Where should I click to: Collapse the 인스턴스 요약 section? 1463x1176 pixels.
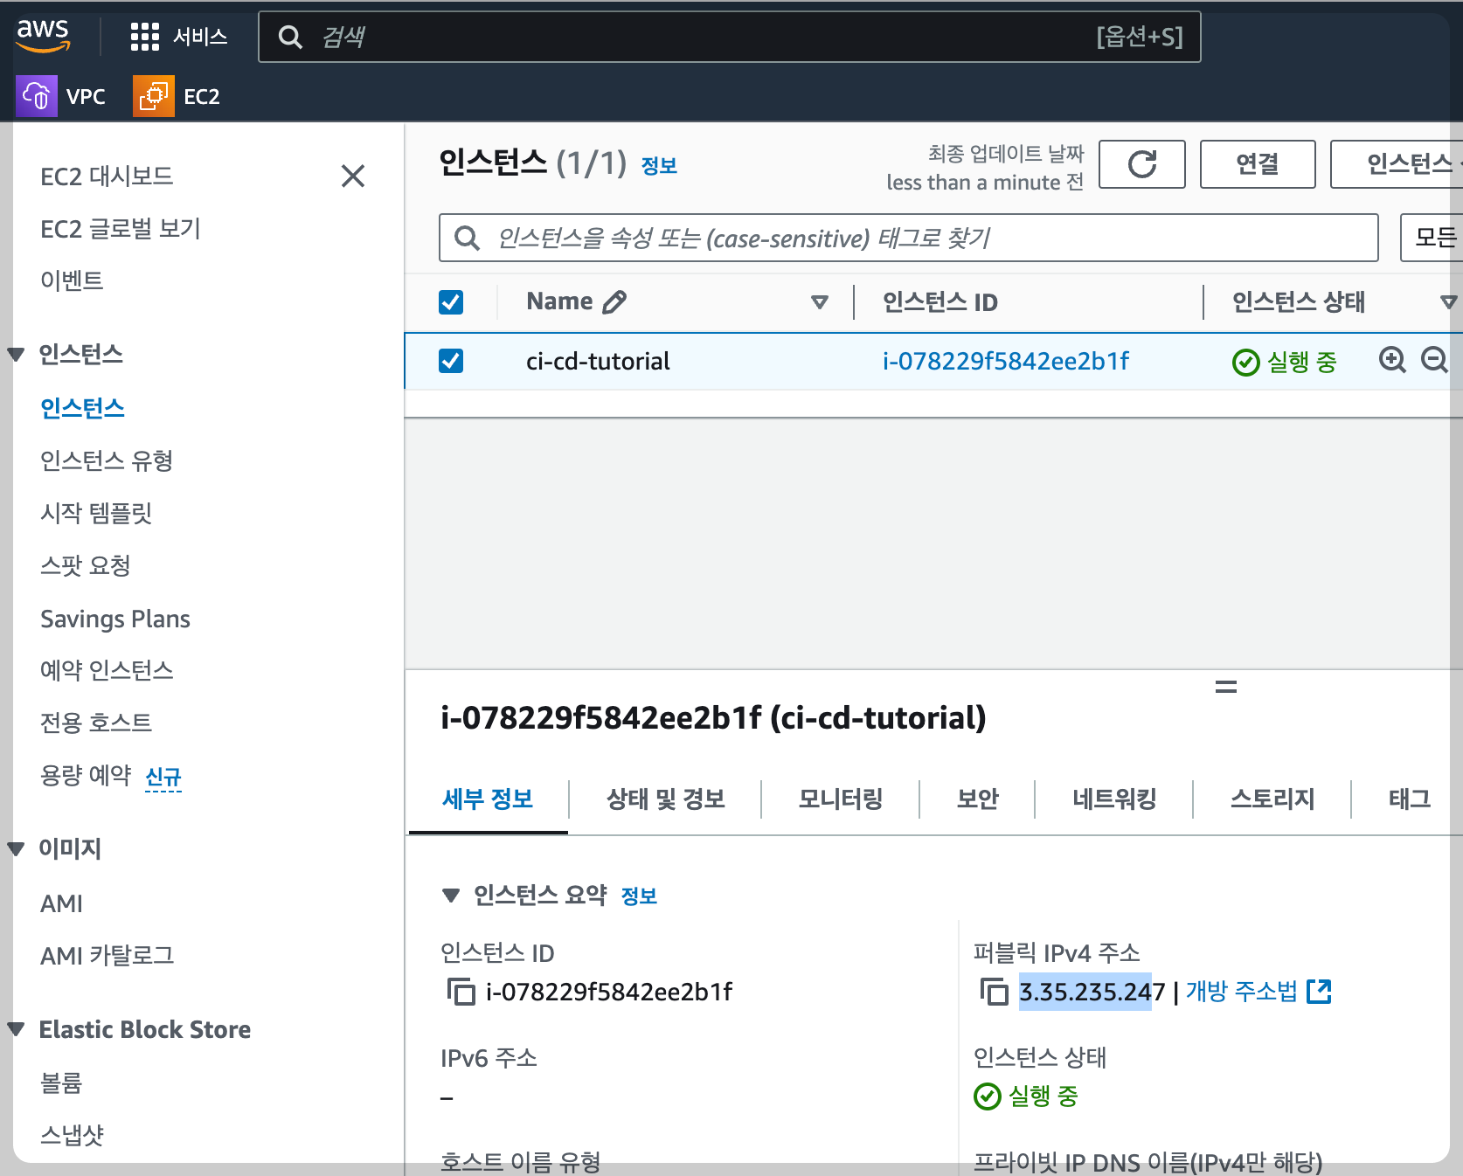[x=451, y=895]
